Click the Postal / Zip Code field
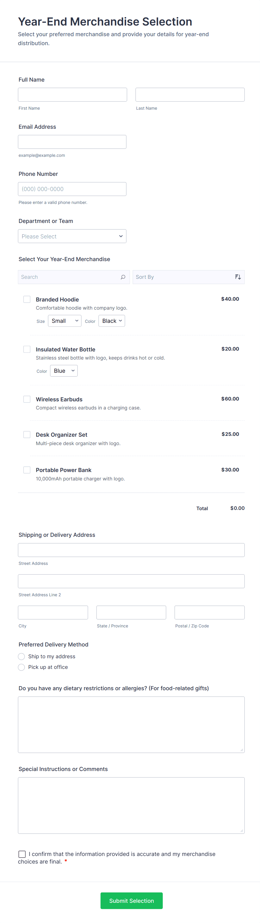This screenshot has width=260, height=923. [209, 612]
